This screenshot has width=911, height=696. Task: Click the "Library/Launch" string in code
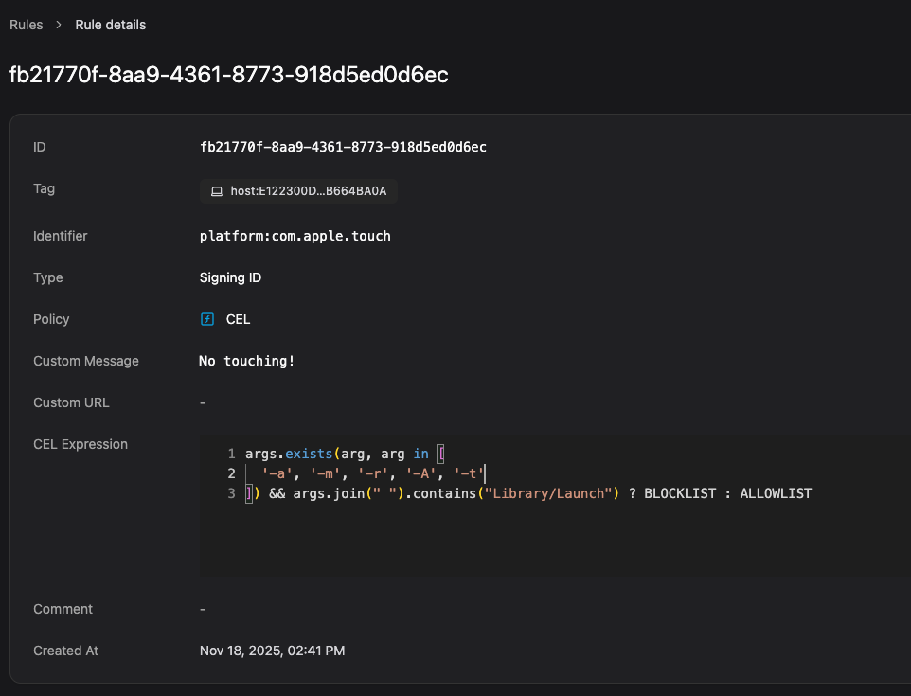(x=550, y=493)
